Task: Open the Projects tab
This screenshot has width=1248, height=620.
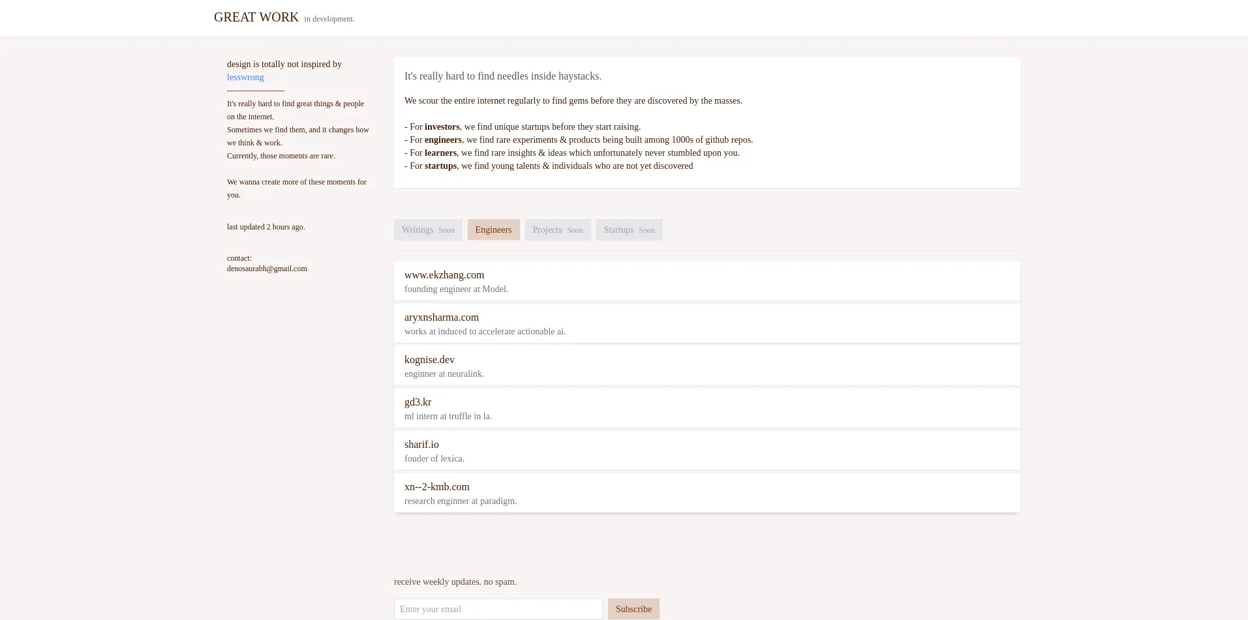Action: click(x=557, y=229)
